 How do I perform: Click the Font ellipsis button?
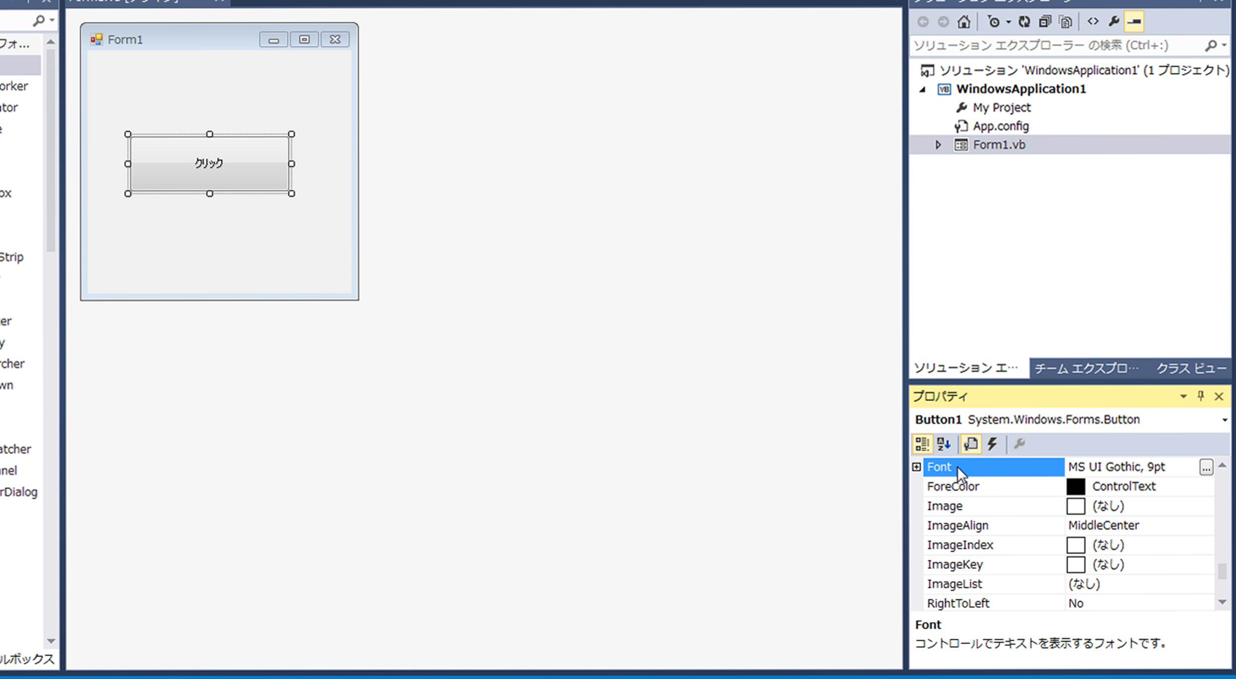point(1206,467)
